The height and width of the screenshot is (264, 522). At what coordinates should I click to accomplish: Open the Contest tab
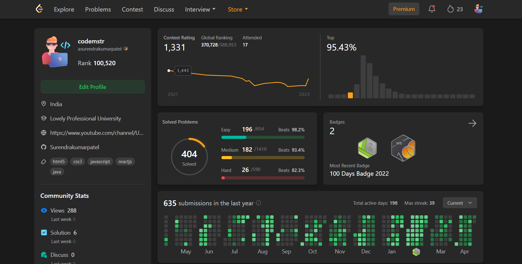[132, 9]
